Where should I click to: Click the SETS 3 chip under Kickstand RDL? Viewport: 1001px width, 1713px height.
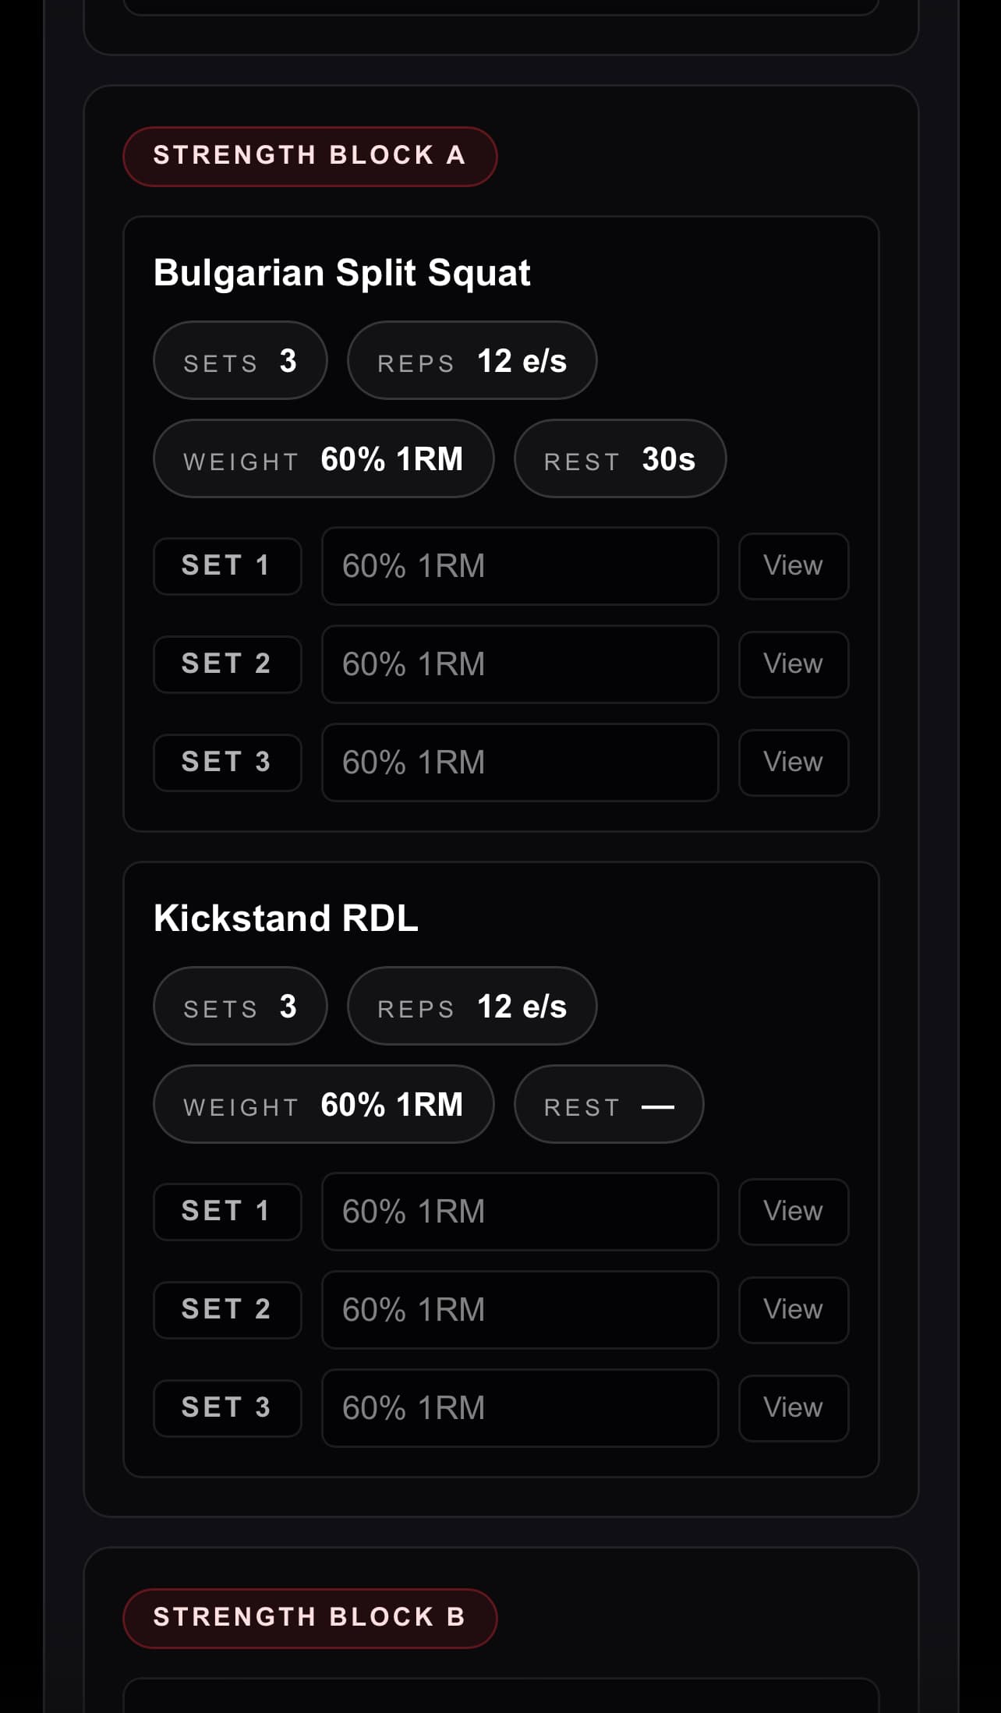(239, 1006)
